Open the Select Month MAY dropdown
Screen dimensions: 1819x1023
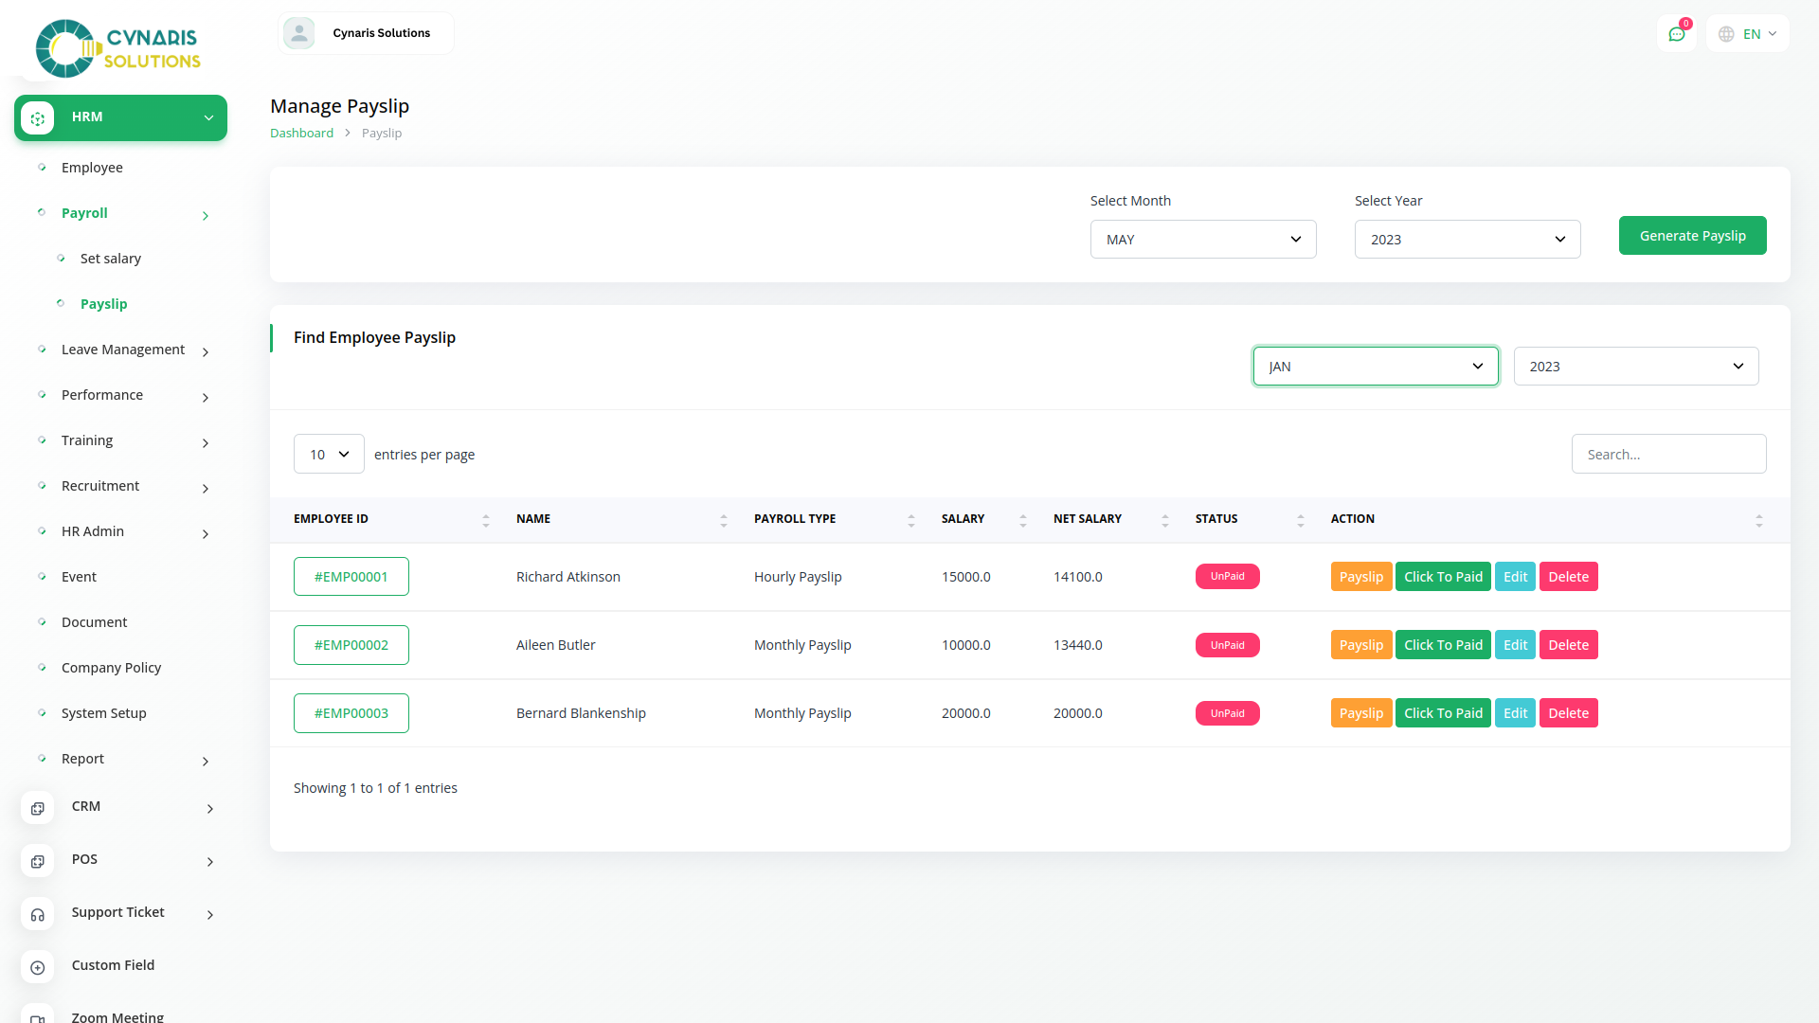click(1202, 239)
